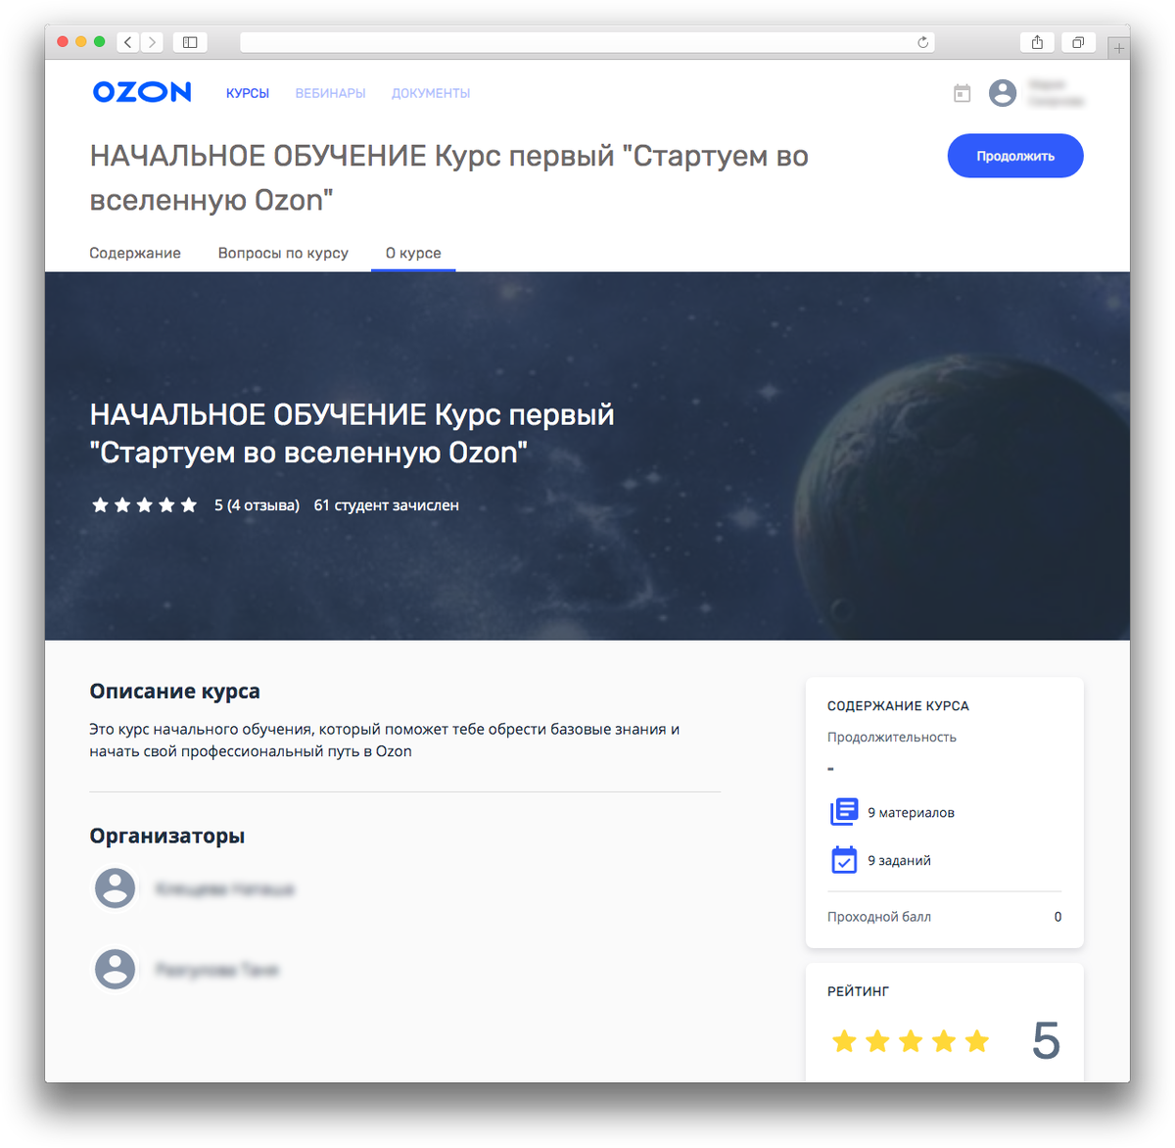Image resolution: width=1175 pixels, height=1148 pixels.
Task: Click the OZON logo
Action: pos(142,92)
